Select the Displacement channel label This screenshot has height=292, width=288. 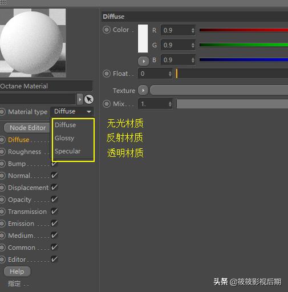point(28,188)
